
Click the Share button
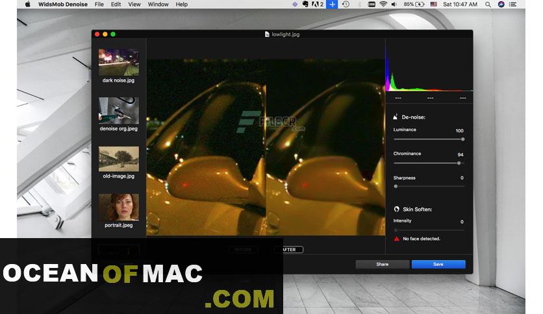coord(383,264)
